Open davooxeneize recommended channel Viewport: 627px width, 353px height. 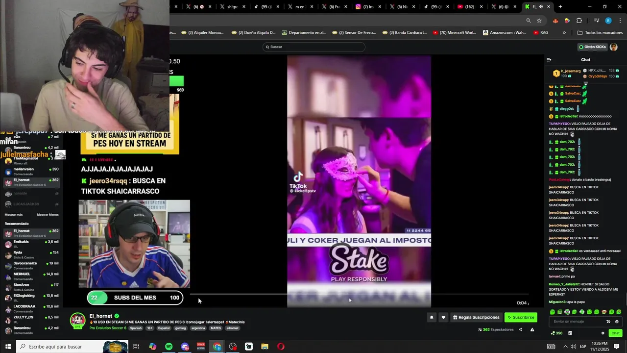coord(32,265)
